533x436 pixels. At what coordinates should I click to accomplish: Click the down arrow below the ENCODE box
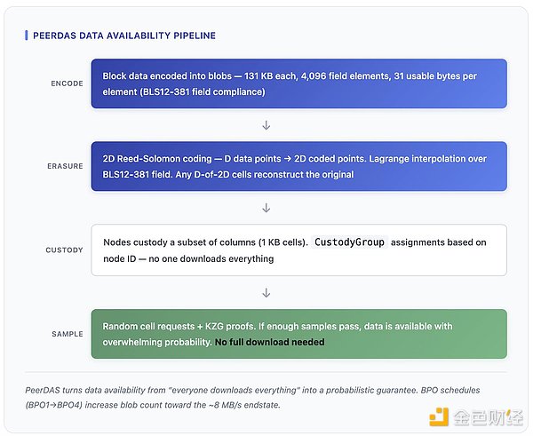266,125
